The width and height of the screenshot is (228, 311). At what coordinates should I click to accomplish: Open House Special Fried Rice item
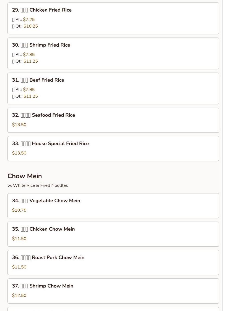click(113, 148)
